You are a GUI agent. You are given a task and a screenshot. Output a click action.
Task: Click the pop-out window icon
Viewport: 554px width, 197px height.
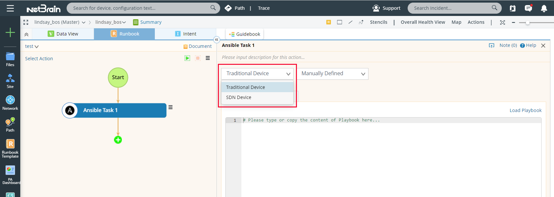point(492,46)
